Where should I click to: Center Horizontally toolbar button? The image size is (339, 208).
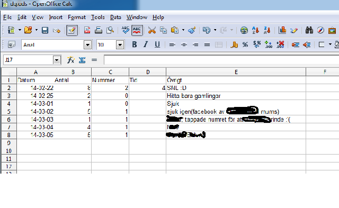(x=184, y=45)
